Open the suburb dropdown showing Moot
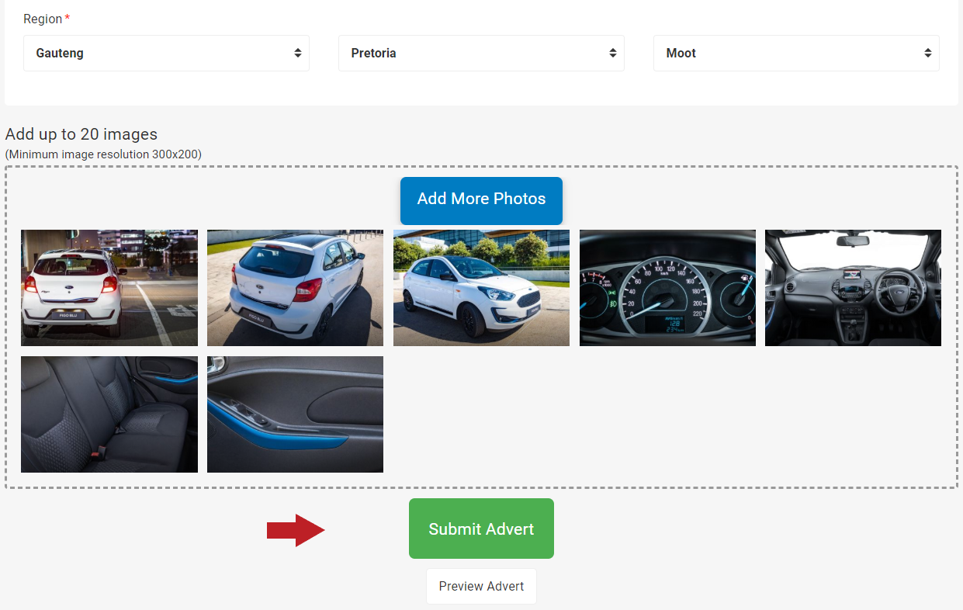The height and width of the screenshot is (610, 963). point(796,53)
